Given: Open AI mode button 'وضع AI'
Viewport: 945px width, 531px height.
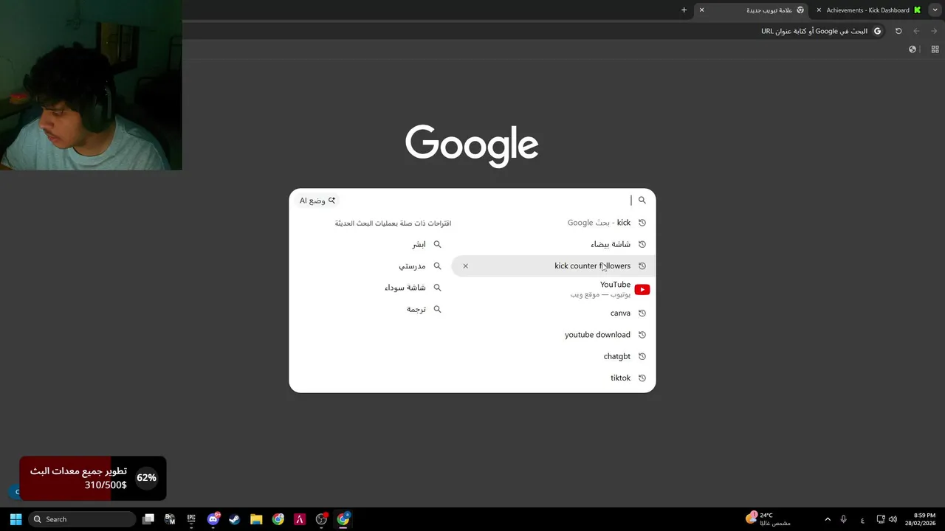Looking at the screenshot, I should point(317,201).
